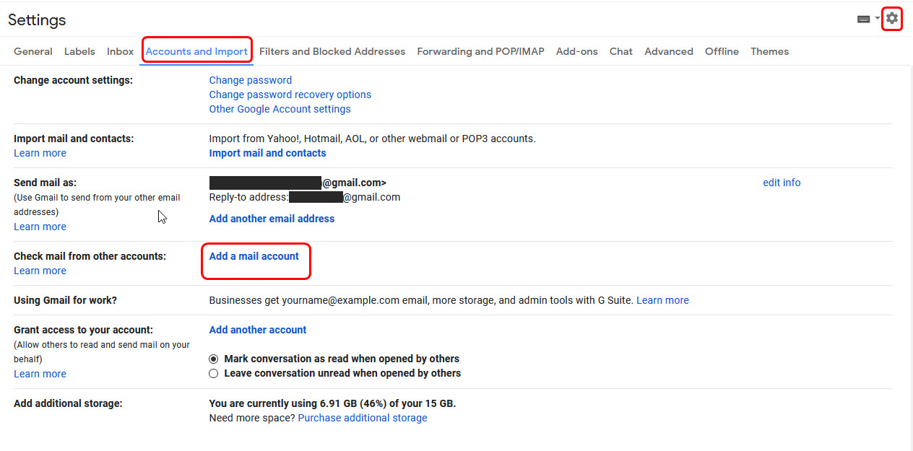Switch to Forwarding and POP/IMAP settings
This screenshot has height=451, width=913.
[x=480, y=51]
